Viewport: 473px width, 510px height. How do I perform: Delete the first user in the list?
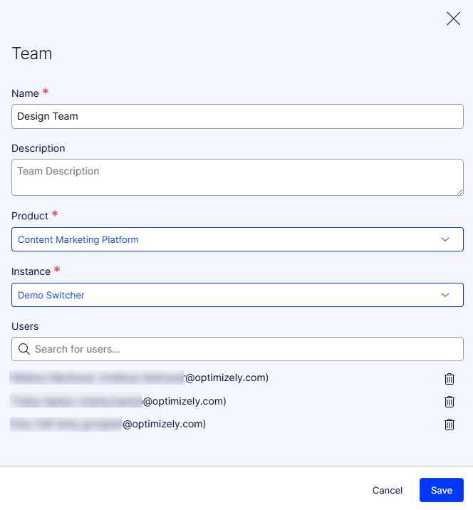(x=449, y=379)
